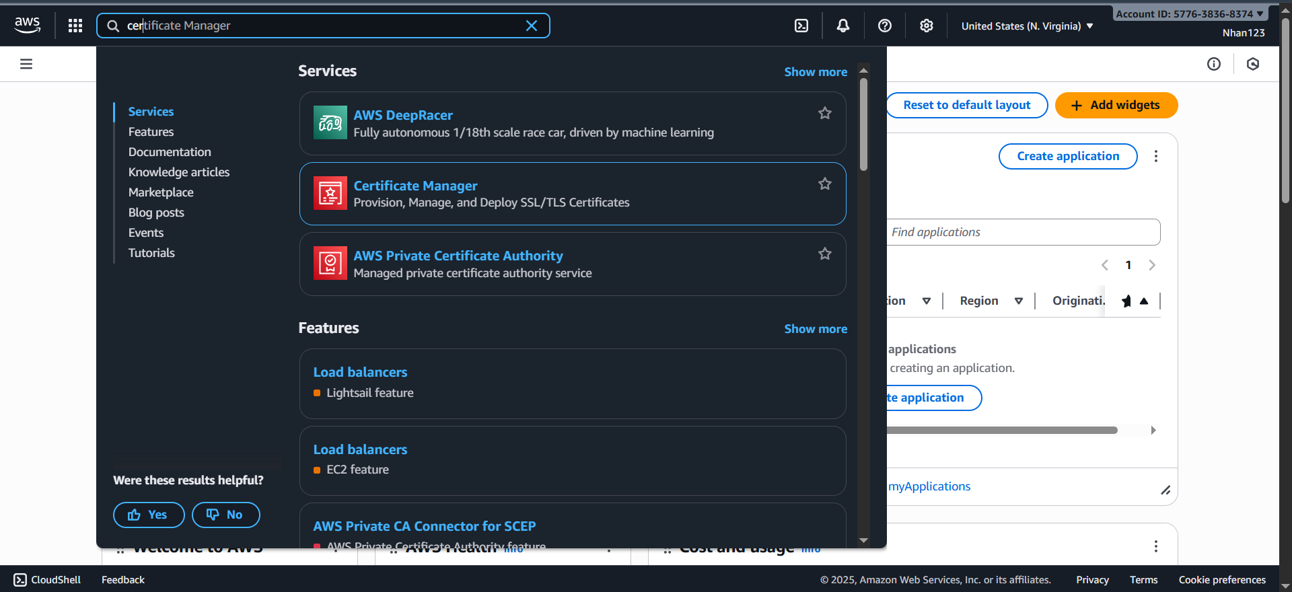Clear the search box with the X
This screenshot has width=1292, height=592.
[x=532, y=26]
